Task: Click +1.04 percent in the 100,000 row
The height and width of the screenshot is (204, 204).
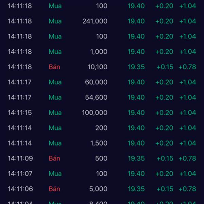Action: (188, 113)
